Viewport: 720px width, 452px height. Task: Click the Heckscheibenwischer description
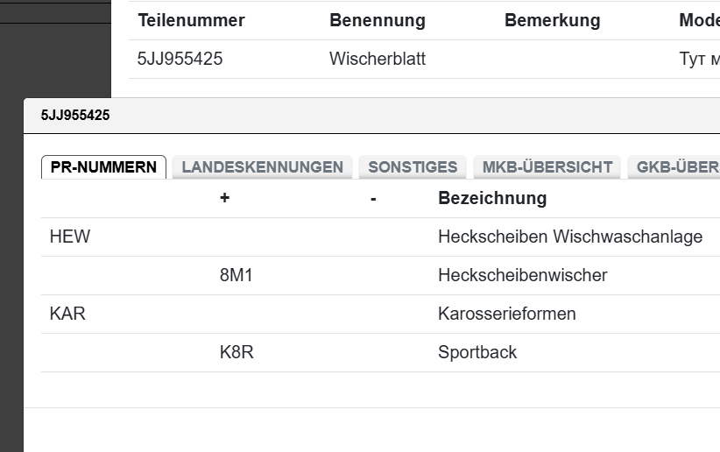tap(522, 275)
